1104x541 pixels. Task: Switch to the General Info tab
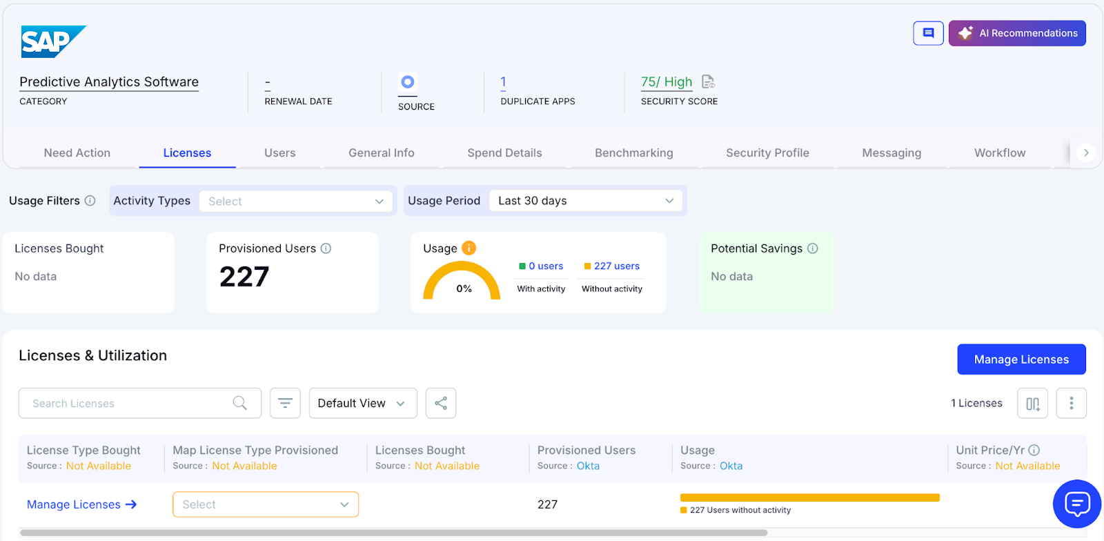pos(382,153)
